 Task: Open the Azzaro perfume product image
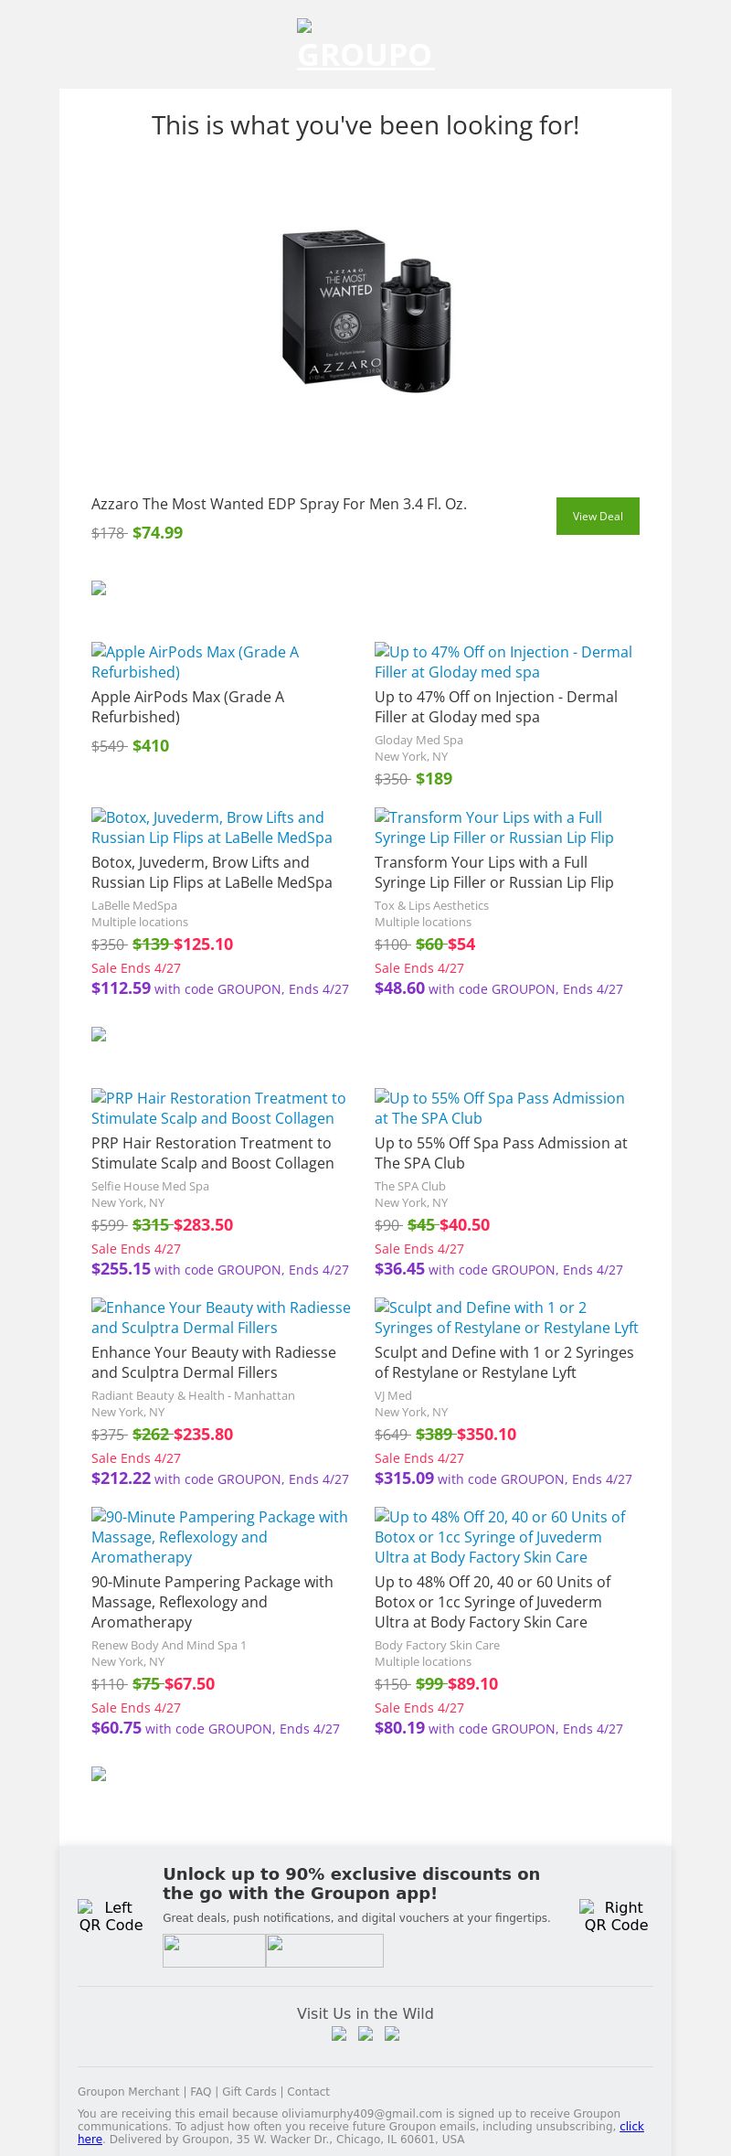[x=365, y=311]
